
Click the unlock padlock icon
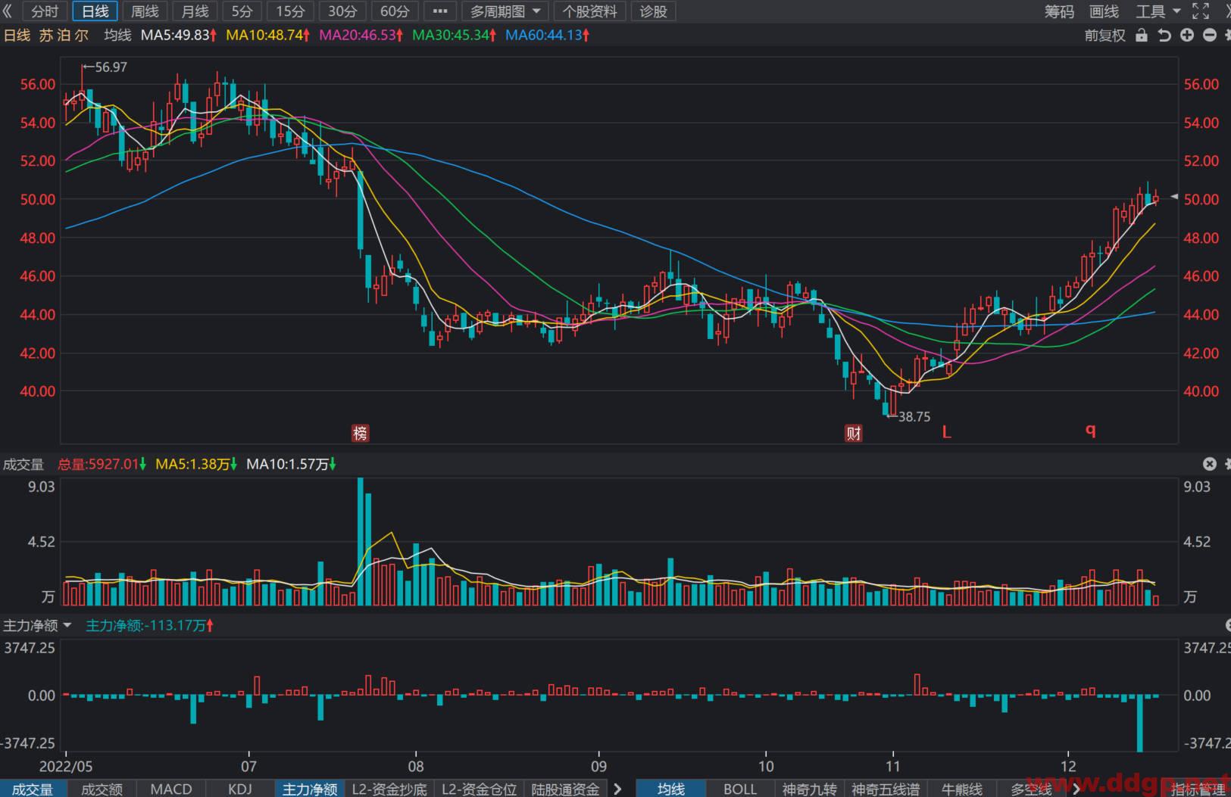point(1142,35)
